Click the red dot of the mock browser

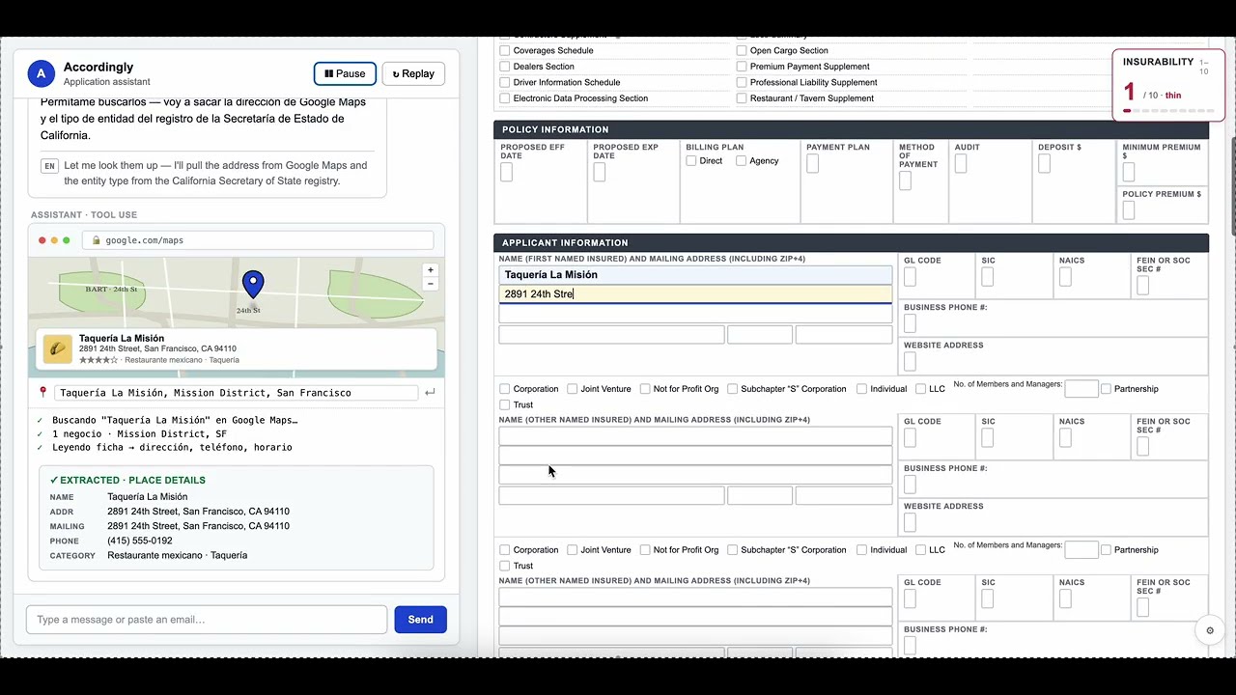[x=42, y=240]
